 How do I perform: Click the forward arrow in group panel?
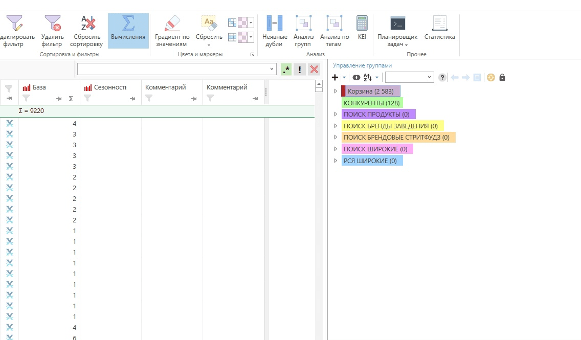click(x=466, y=77)
